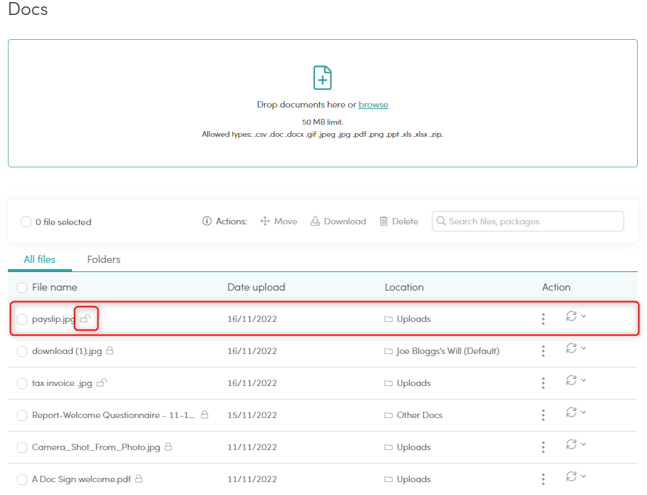Switch to the Folders tab
This screenshot has width=647, height=495.
[103, 259]
